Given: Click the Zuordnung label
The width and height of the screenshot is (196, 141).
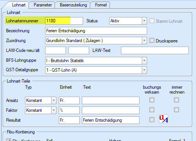Looking at the screenshot, I should [x=16, y=41].
